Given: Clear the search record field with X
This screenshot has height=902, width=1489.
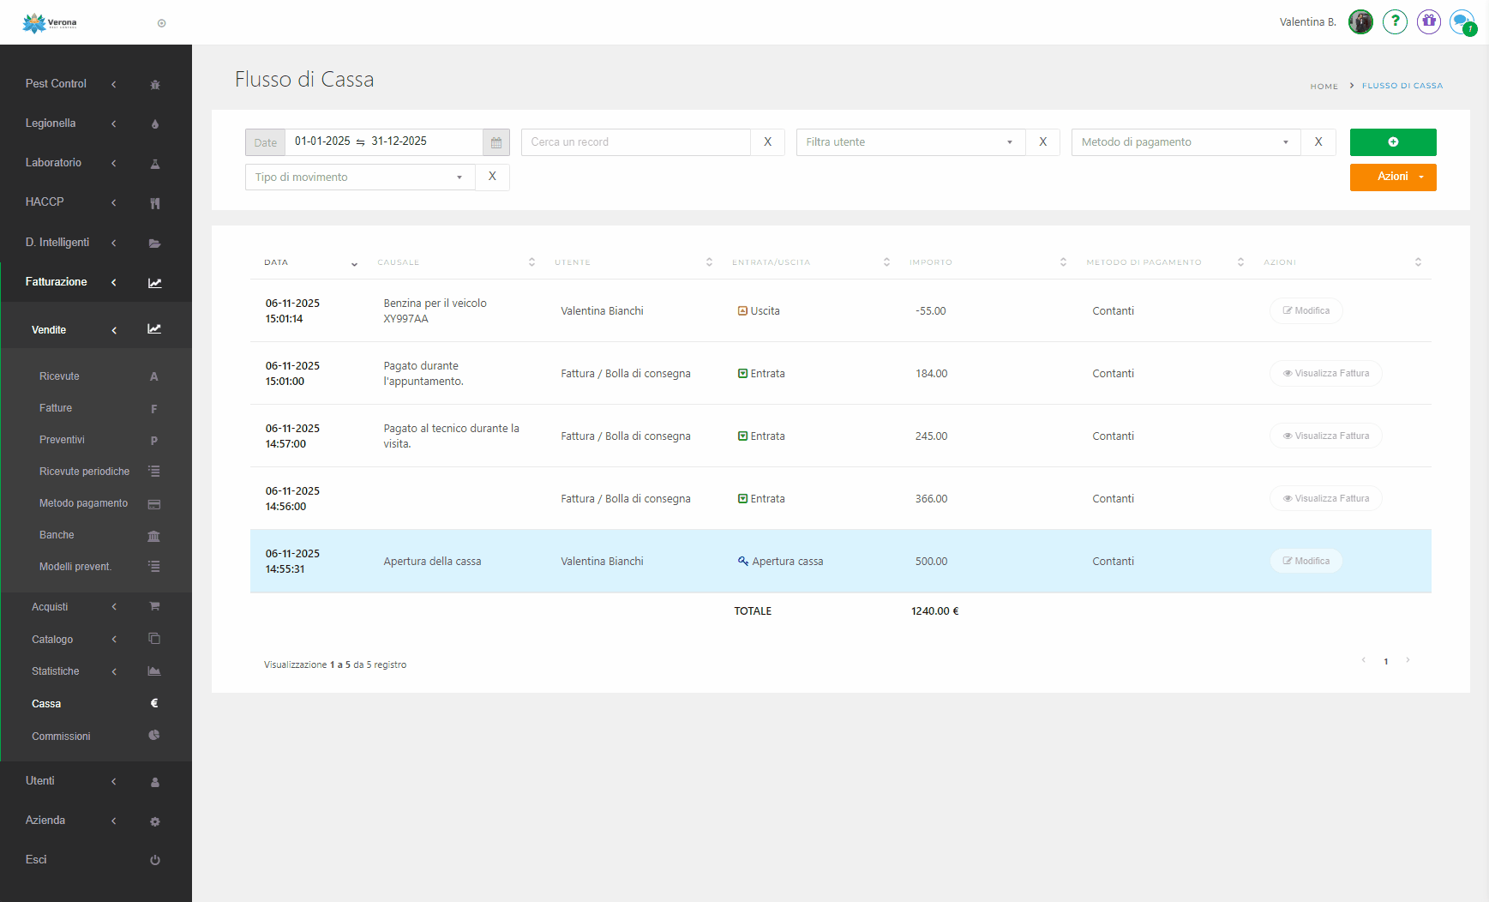Looking at the screenshot, I should coord(767,142).
